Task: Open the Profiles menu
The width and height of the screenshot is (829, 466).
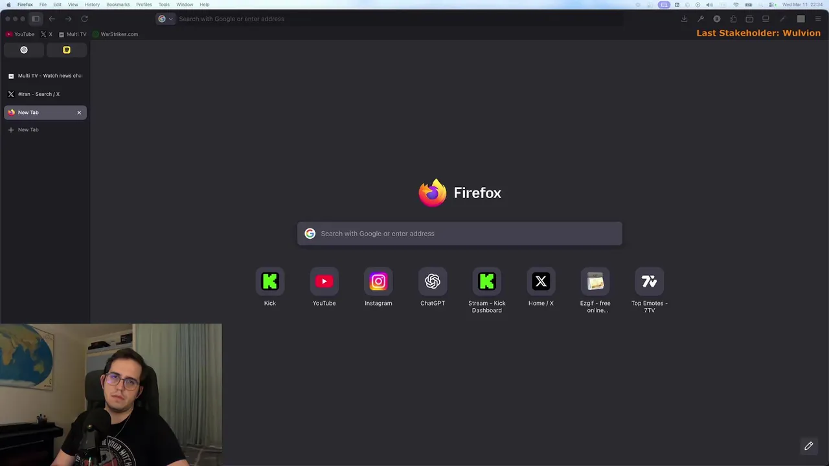Action: [144, 5]
